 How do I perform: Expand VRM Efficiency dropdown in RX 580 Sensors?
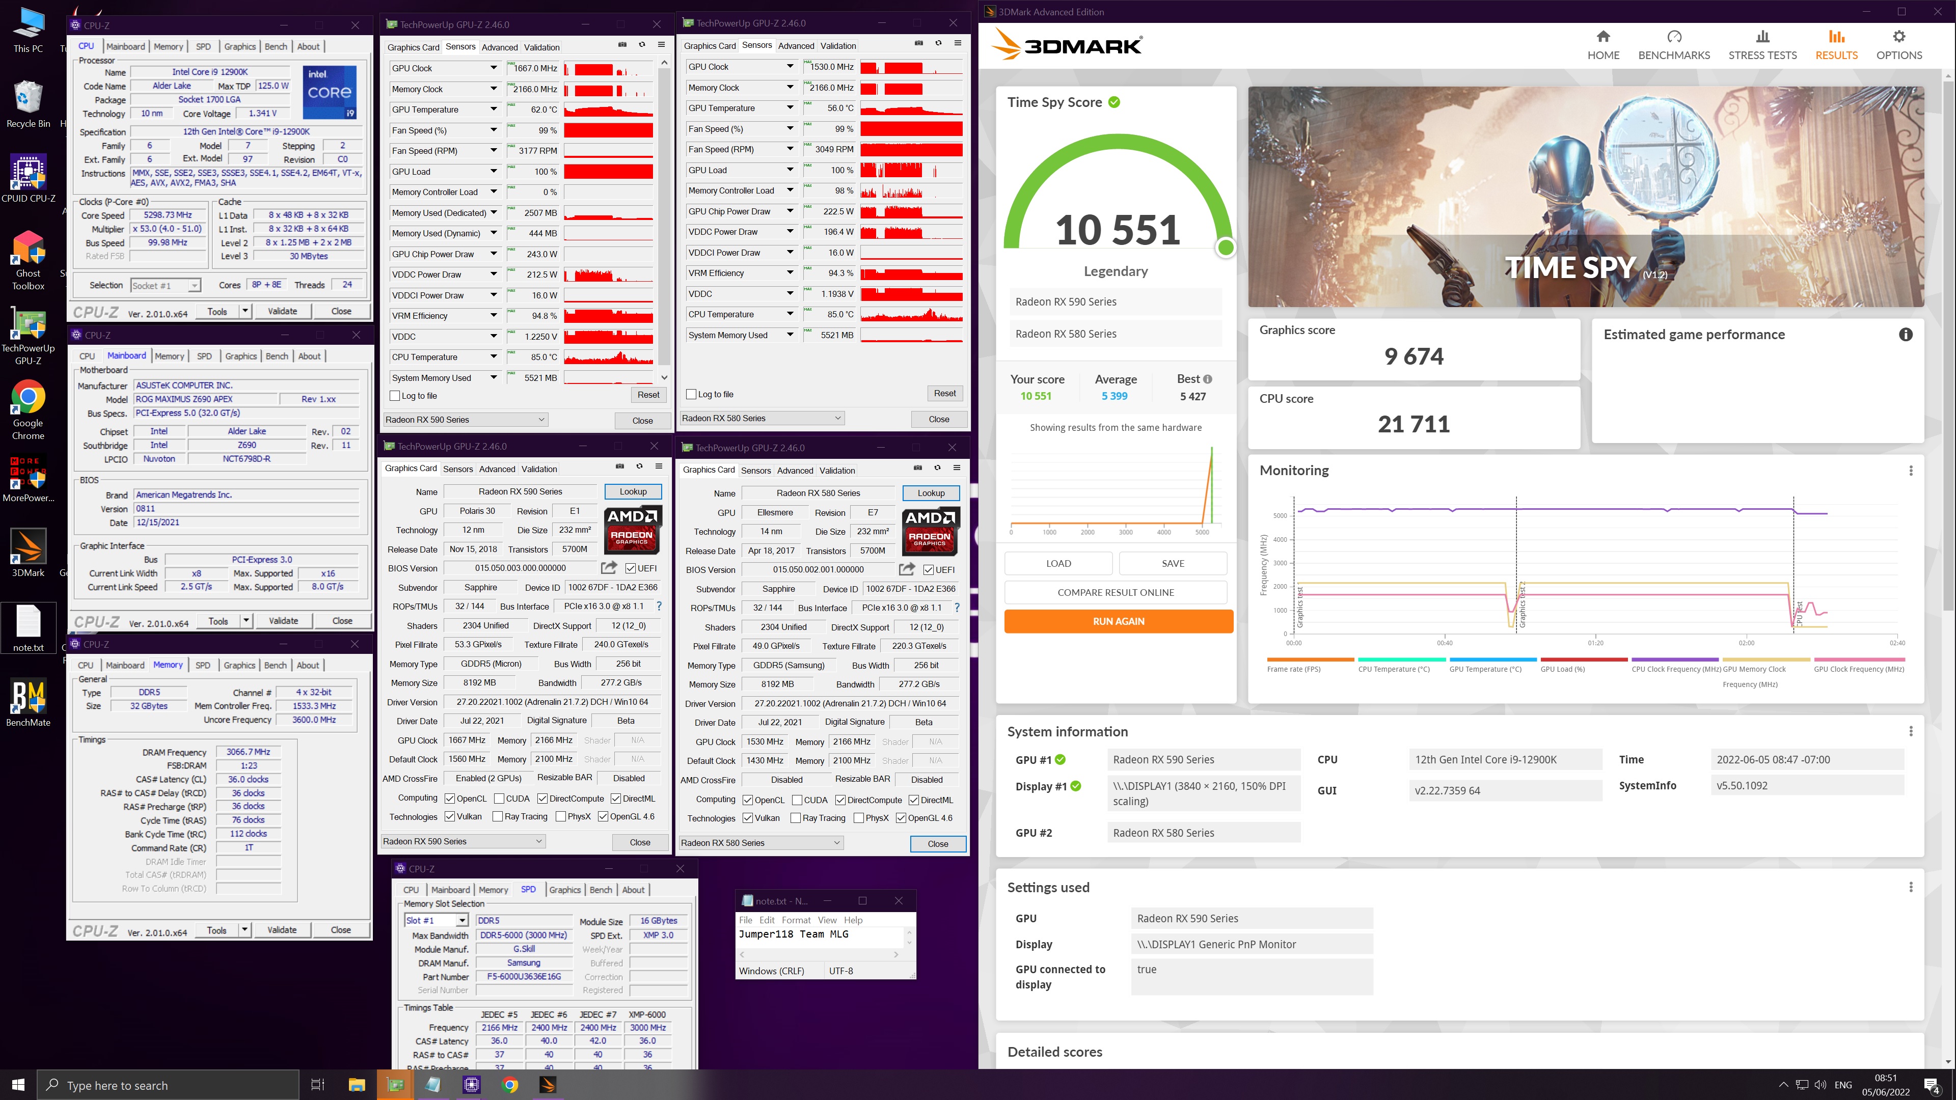(790, 272)
